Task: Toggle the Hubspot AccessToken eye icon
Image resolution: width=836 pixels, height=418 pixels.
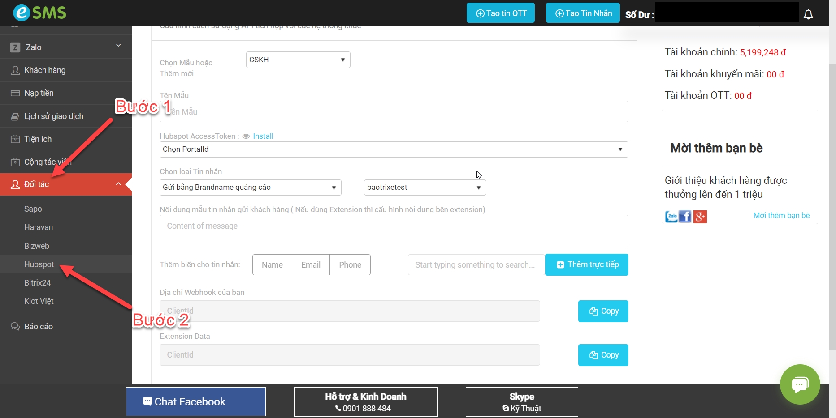Action: 246,136
